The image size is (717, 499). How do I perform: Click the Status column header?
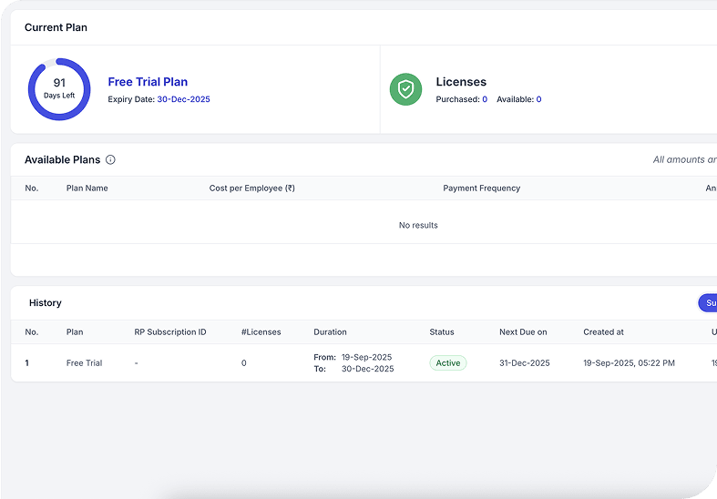pyautogui.click(x=441, y=332)
